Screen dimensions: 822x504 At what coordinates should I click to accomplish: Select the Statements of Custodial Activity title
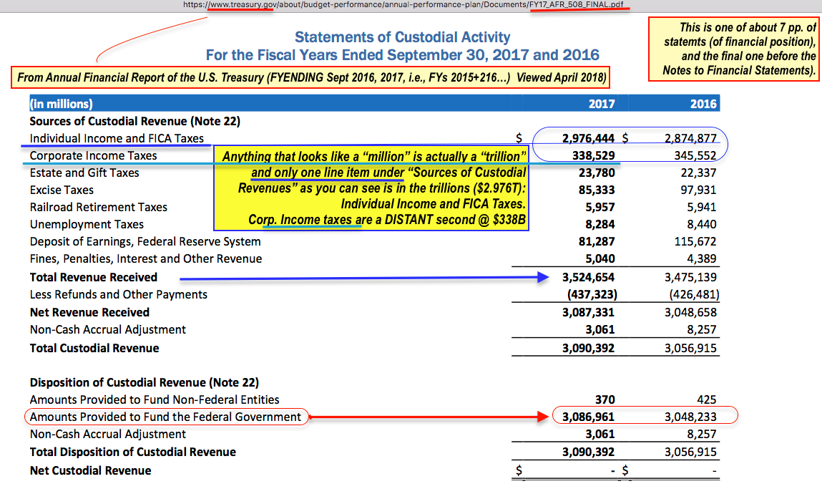402,37
